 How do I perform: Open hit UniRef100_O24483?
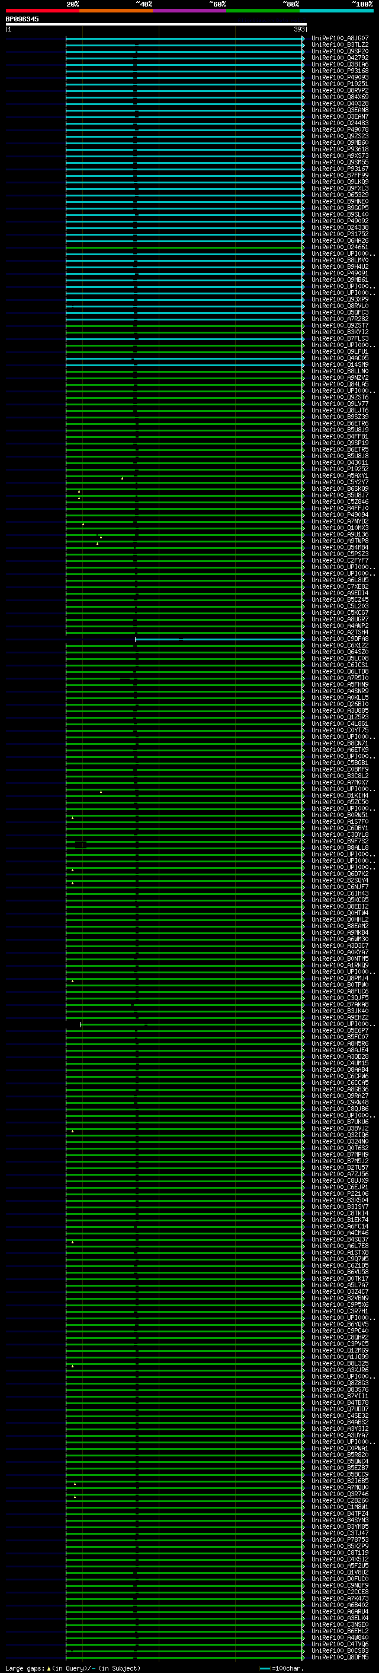tap(339, 123)
